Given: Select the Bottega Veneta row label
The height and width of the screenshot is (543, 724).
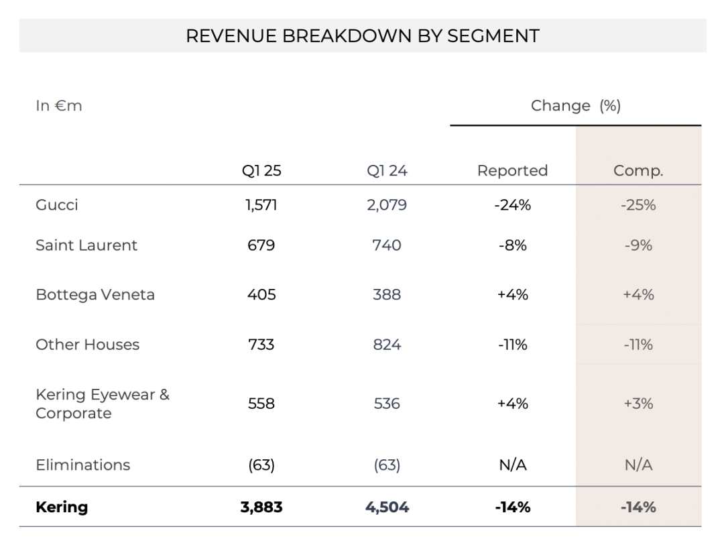Looking at the screenshot, I should [x=95, y=294].
